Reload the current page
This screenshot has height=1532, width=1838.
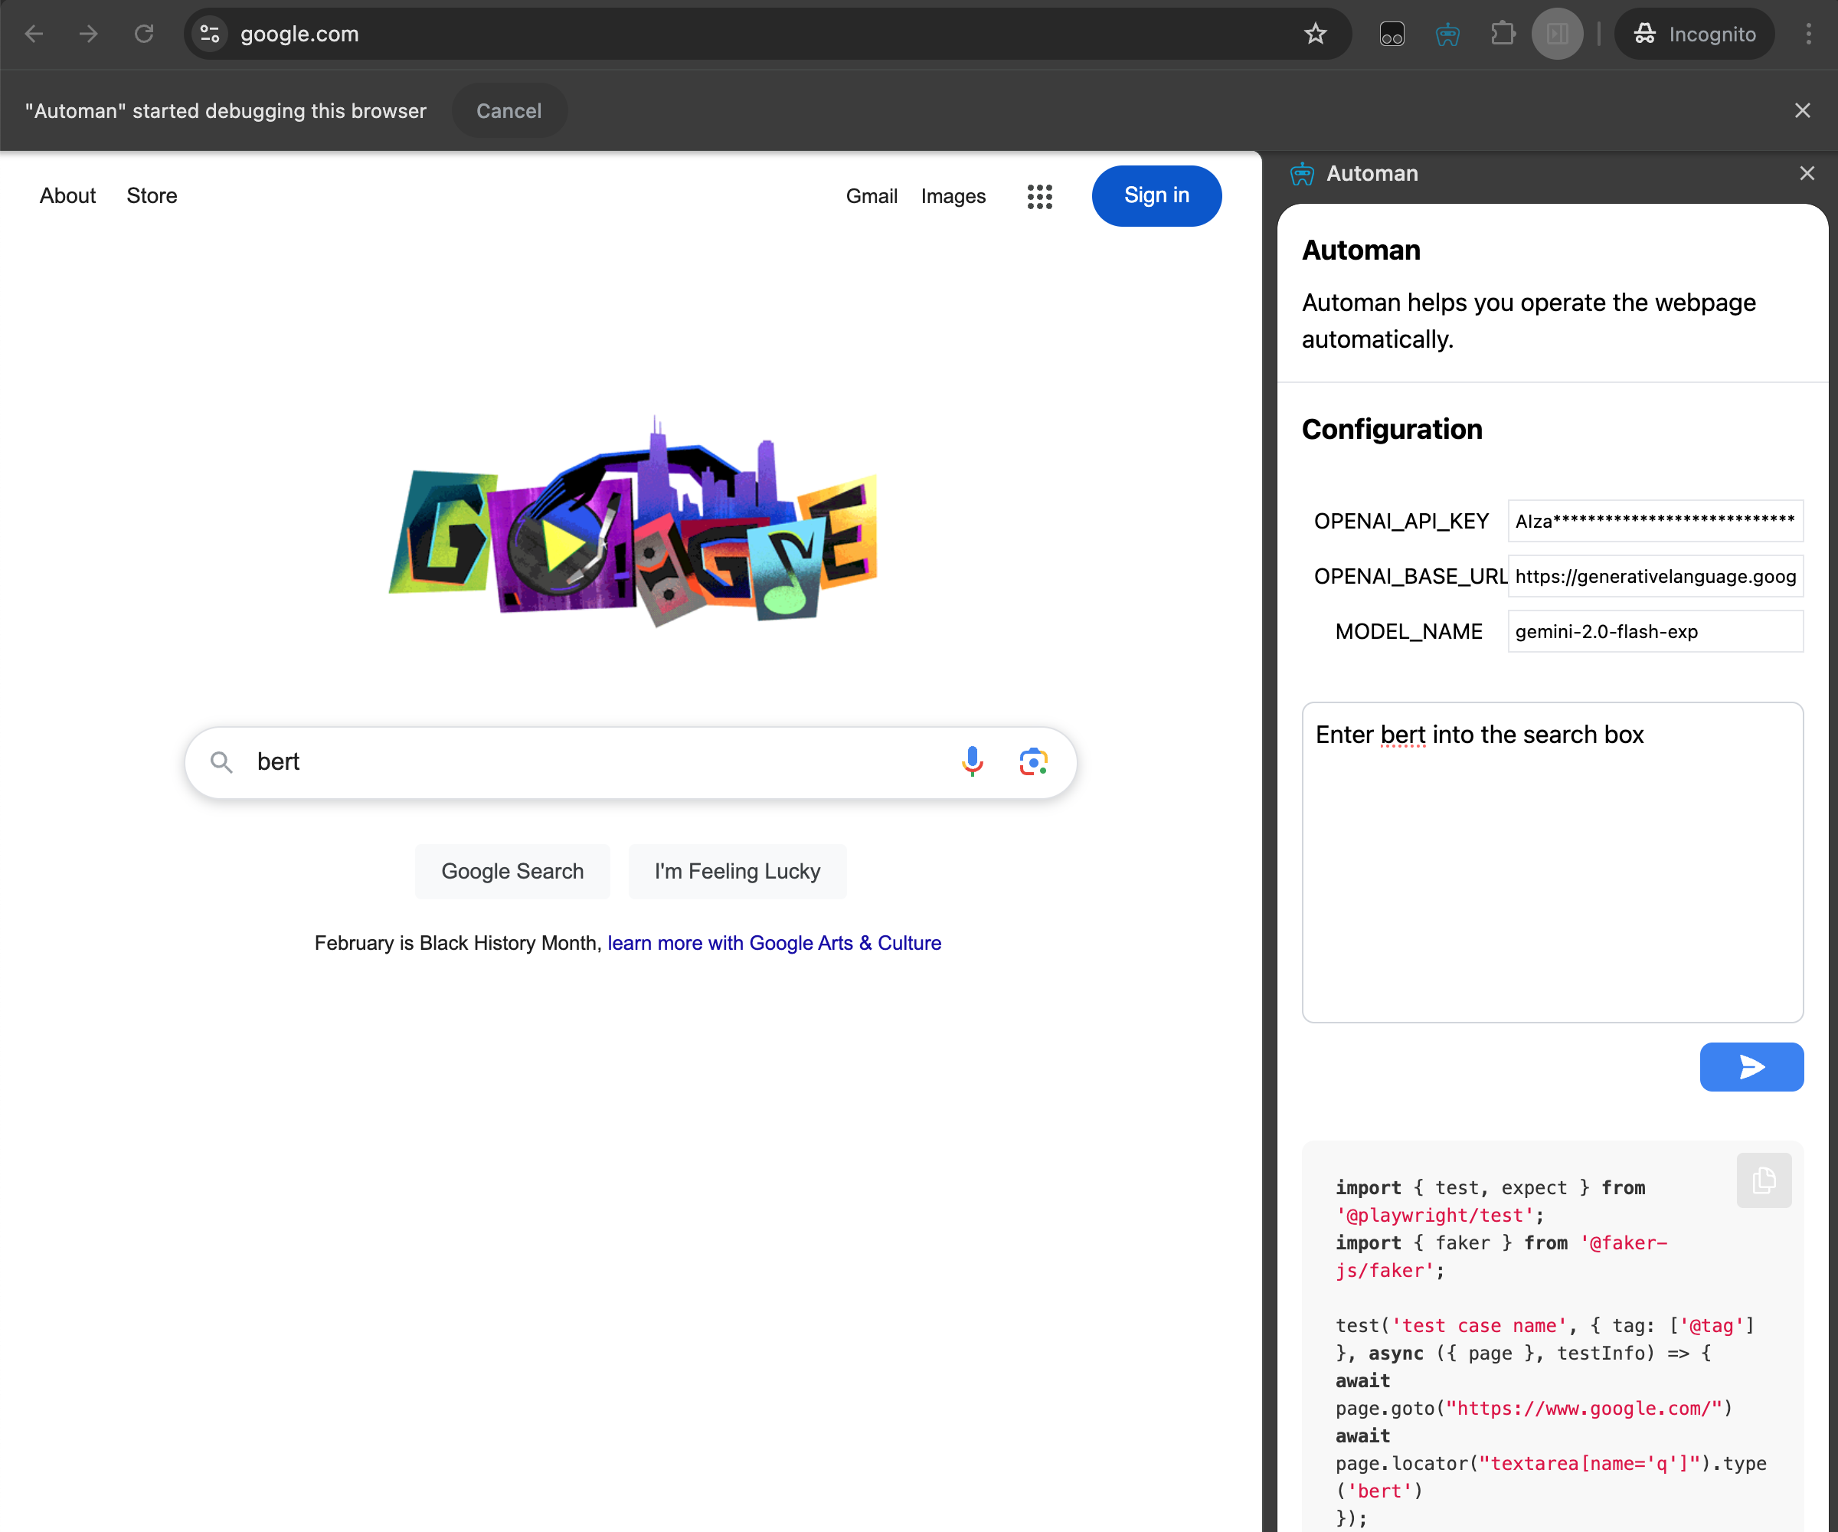(143, 34)
